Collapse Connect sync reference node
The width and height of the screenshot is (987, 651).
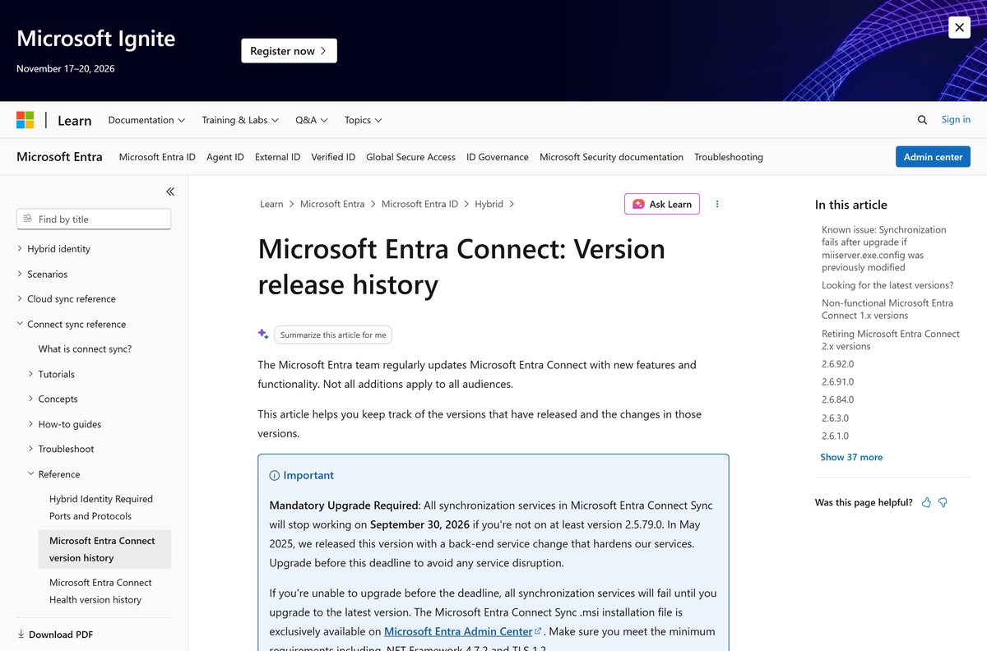(21, 324)
